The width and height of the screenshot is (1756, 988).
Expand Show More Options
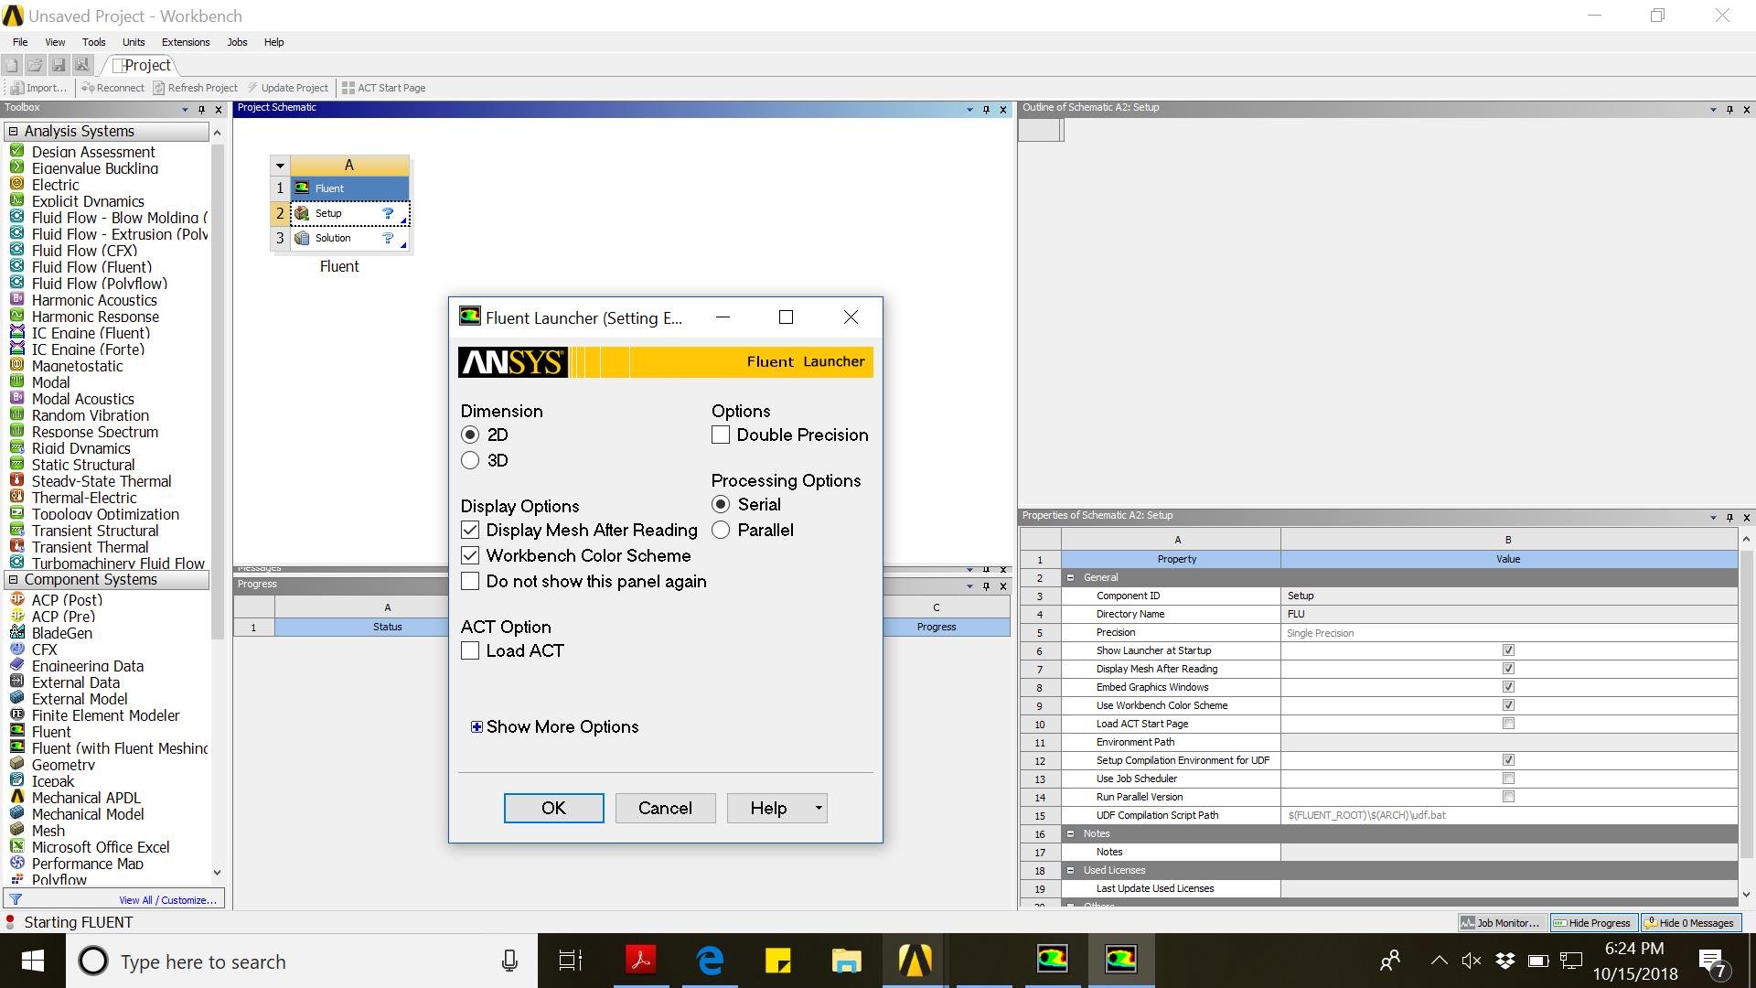[476, 726]
